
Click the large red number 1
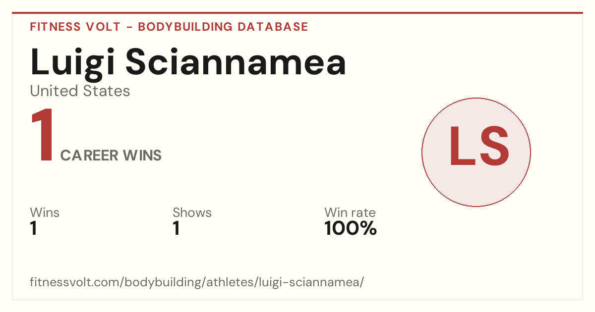pyautogui.click(x=42, y=136)
